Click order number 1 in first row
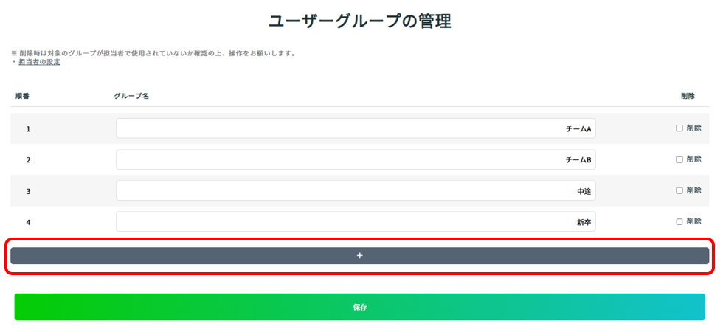 [28, 129]
